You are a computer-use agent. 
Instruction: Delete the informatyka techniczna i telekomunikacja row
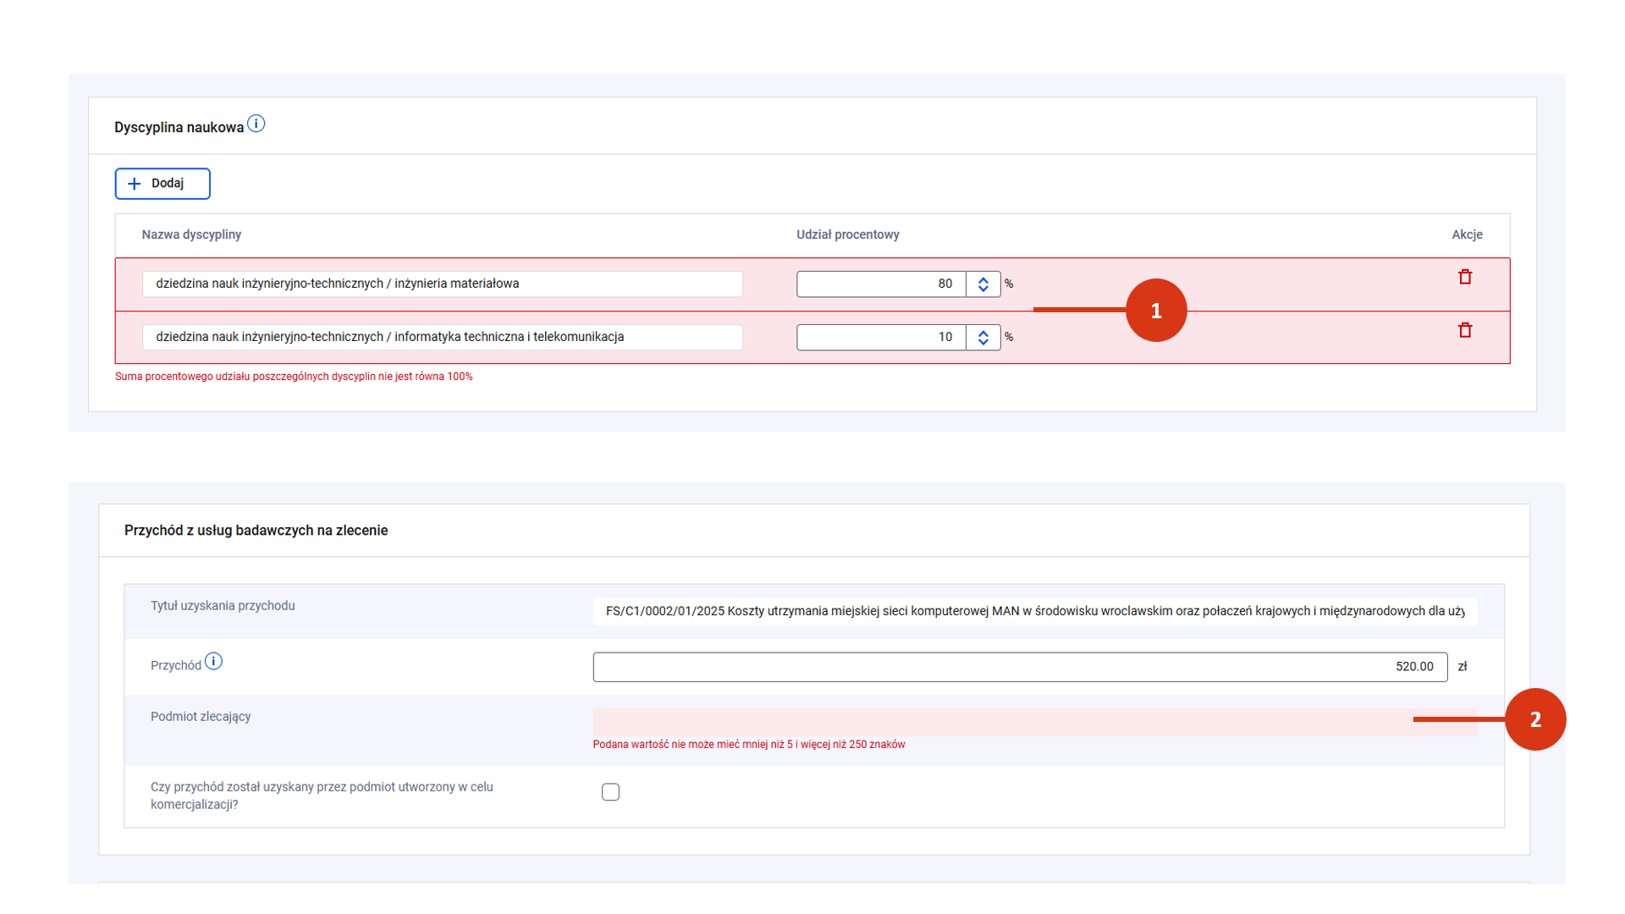click(1465, 330)
